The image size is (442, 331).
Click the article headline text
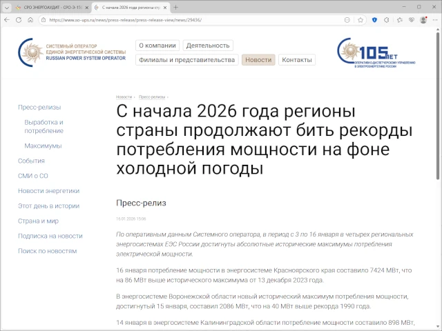point(264,140)
